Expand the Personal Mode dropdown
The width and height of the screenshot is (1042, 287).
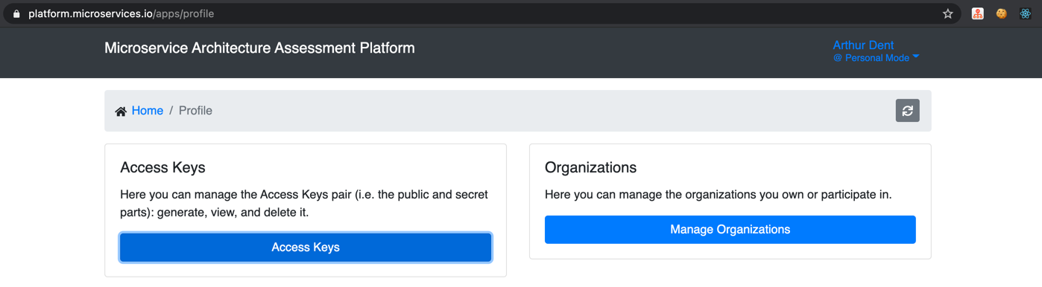[x=877, y=58]
